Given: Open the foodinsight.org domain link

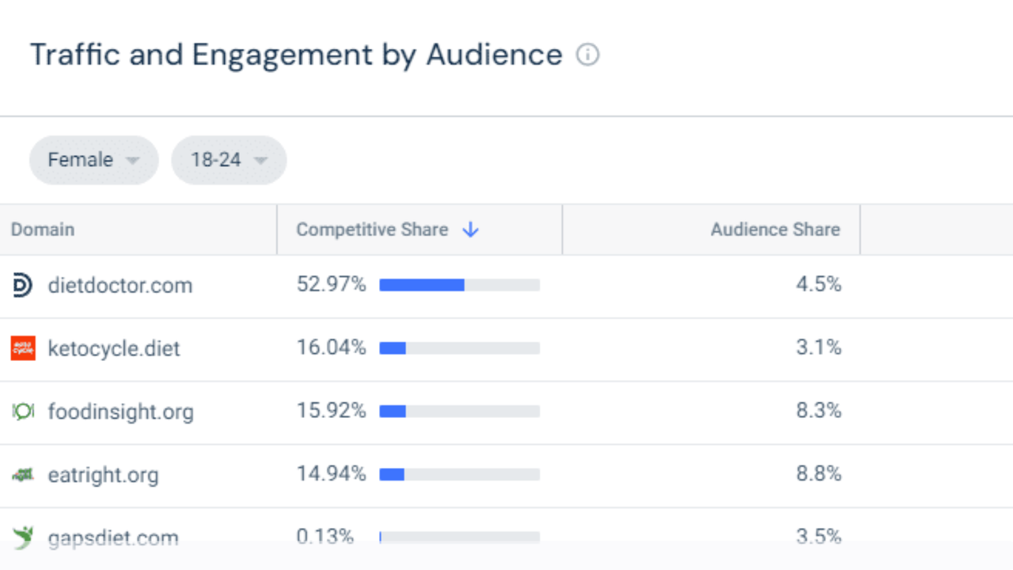Looking at the screenshot, I should click(x=120, y=412).
